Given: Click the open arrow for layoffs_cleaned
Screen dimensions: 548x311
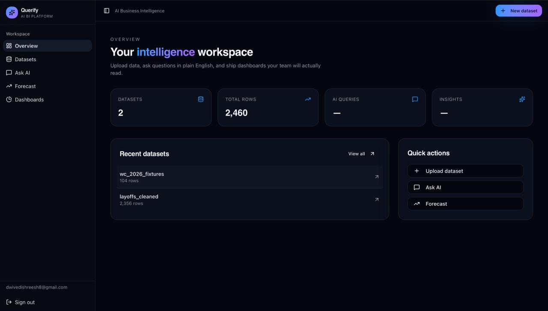Looking at the screenshot, I should pos(377,200).
